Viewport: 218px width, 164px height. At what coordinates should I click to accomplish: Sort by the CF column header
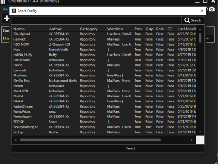tap(170, 29)
